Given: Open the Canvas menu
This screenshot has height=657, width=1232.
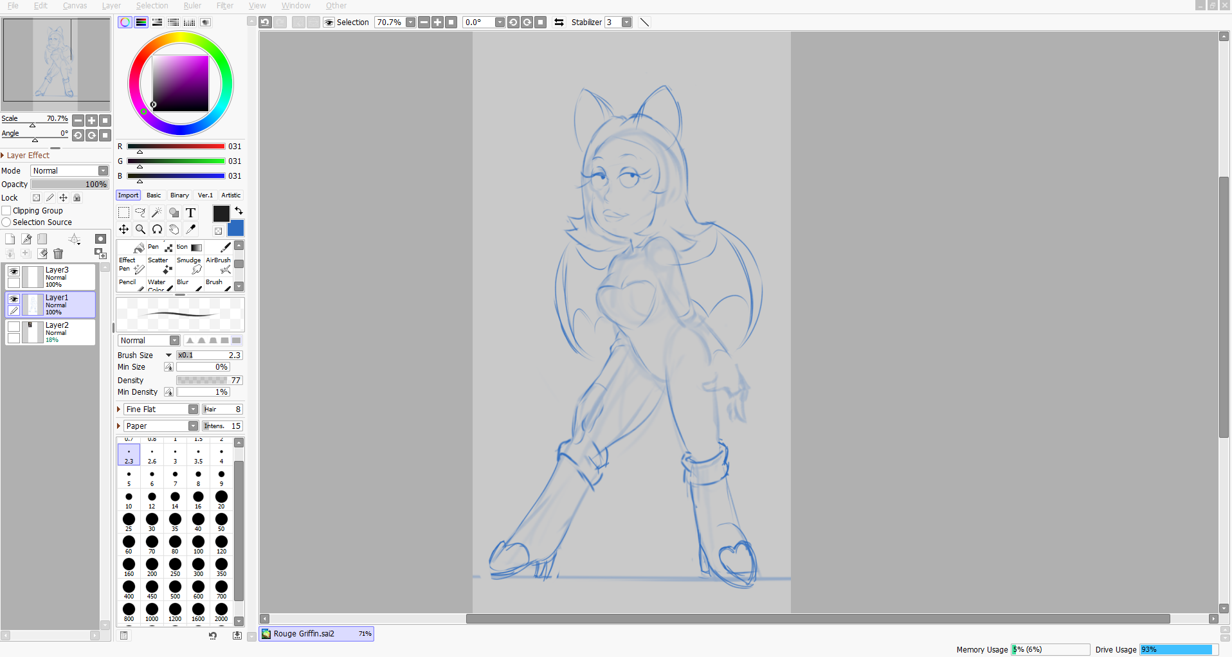Looking at the screenshot, I should 75,6.
